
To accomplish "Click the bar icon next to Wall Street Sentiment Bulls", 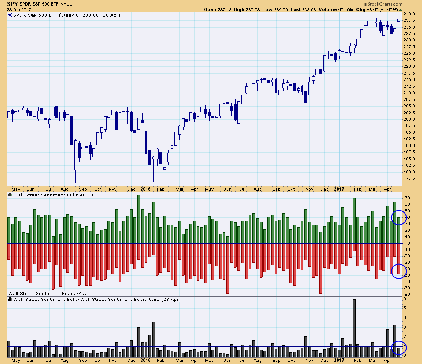I will pos(10,195).
